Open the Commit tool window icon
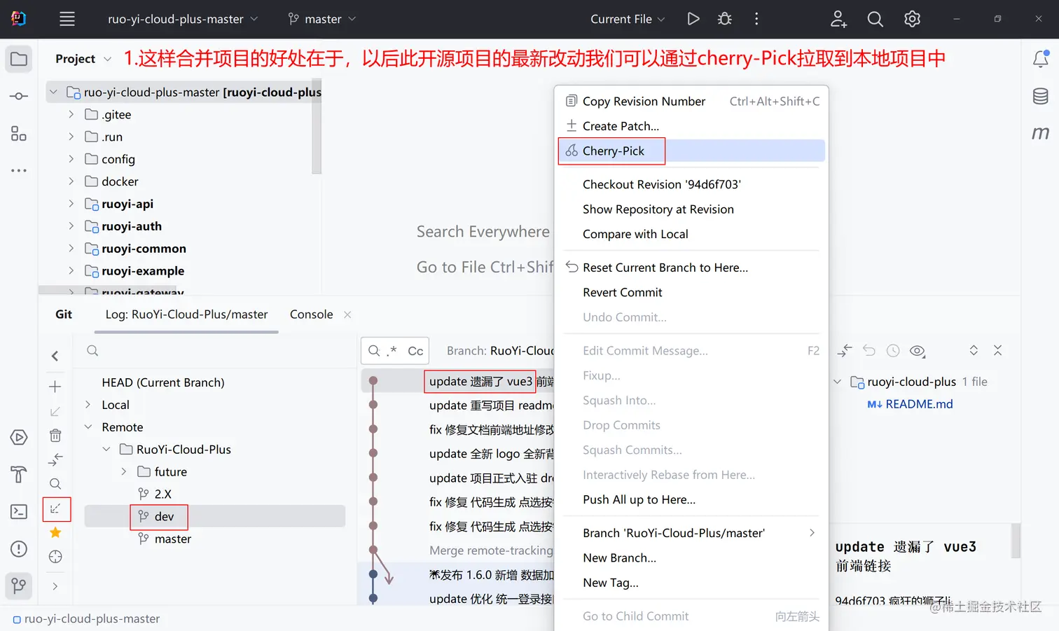The width and height of the screenshot is (1059, 631). pyautogui.click(x=19, y=96)
